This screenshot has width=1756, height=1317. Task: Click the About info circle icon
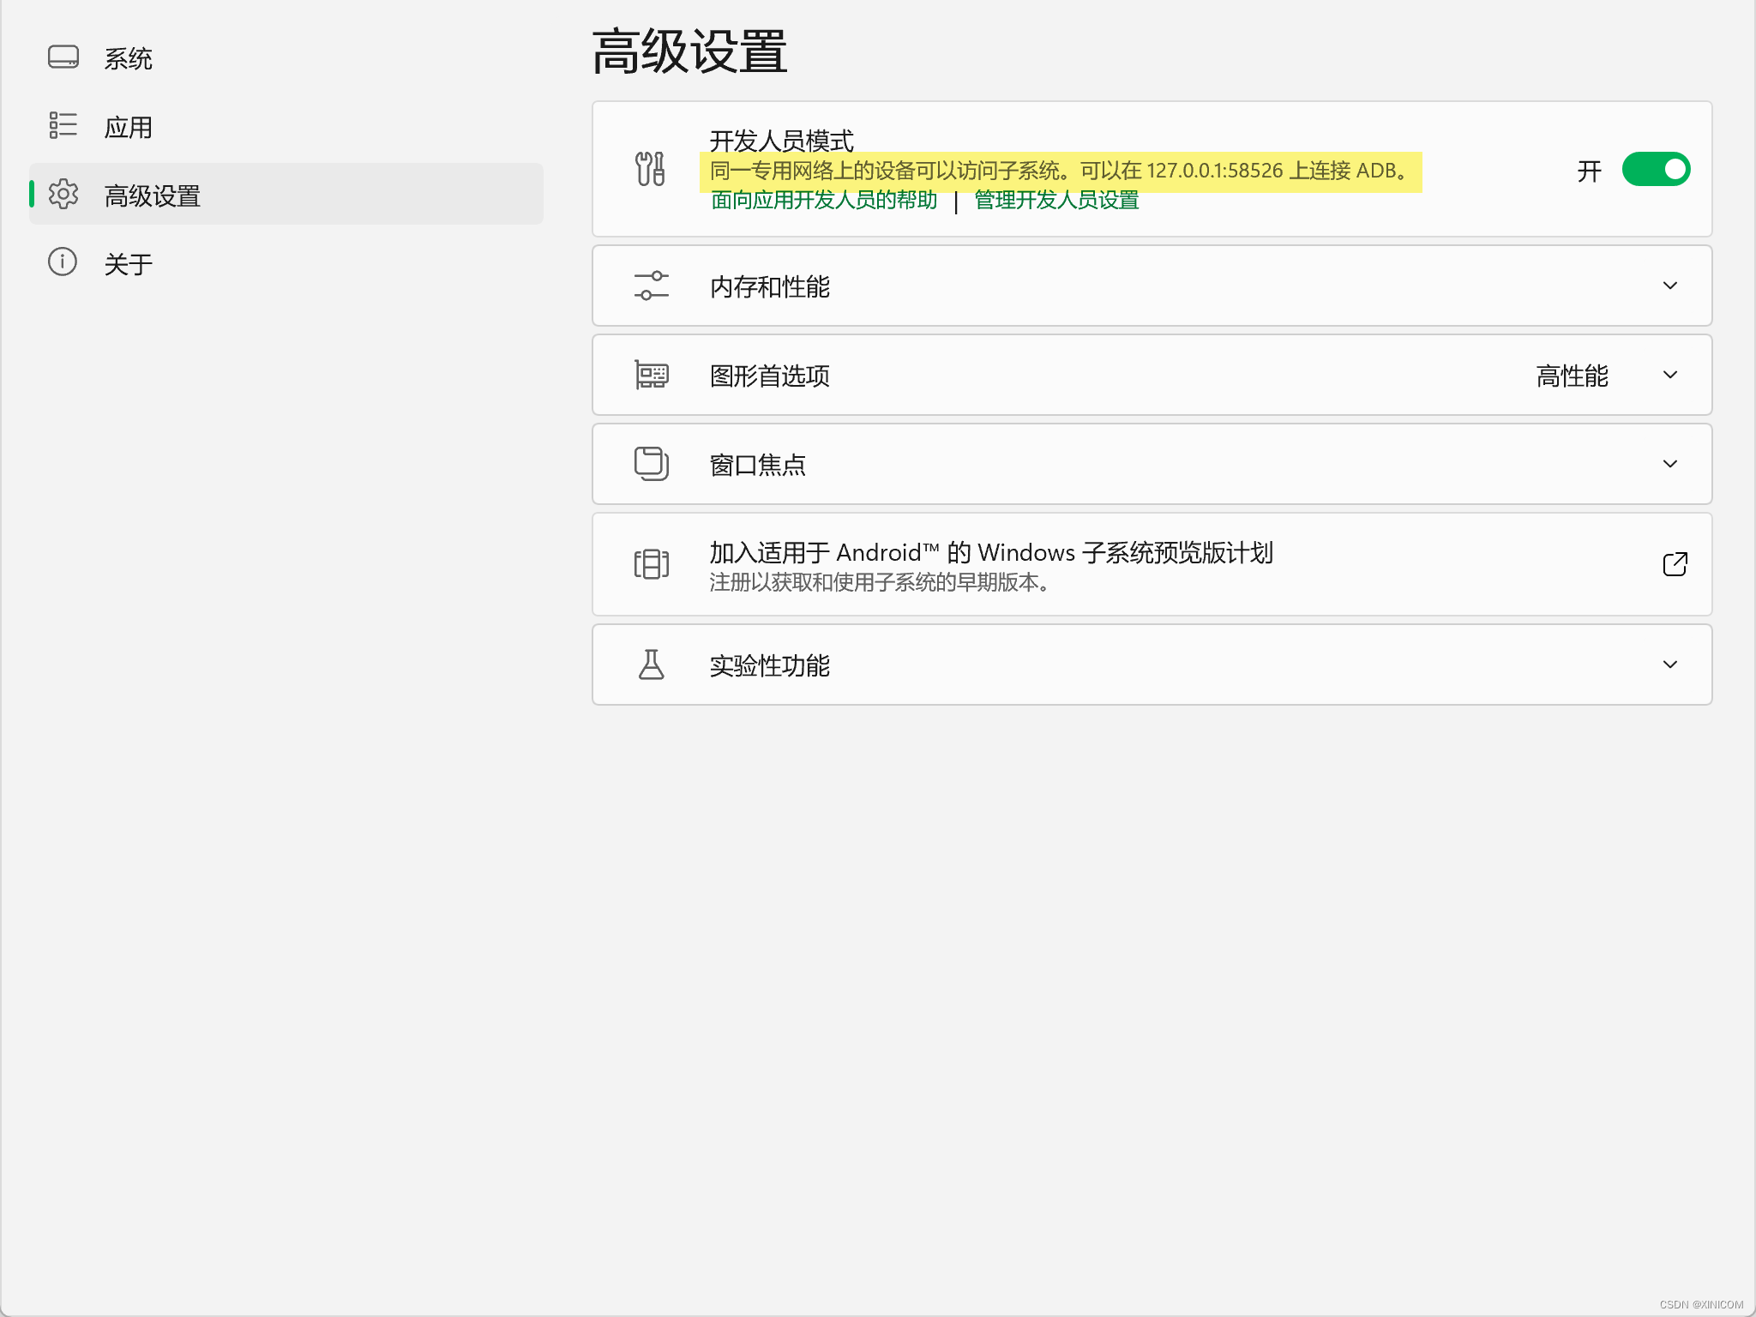tap(63, 262)
